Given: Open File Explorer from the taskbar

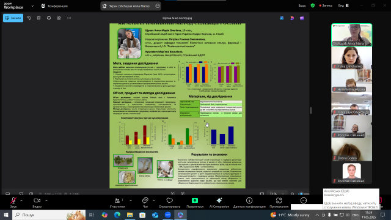Looking at the screenshot, I should [x=130, y=215].
